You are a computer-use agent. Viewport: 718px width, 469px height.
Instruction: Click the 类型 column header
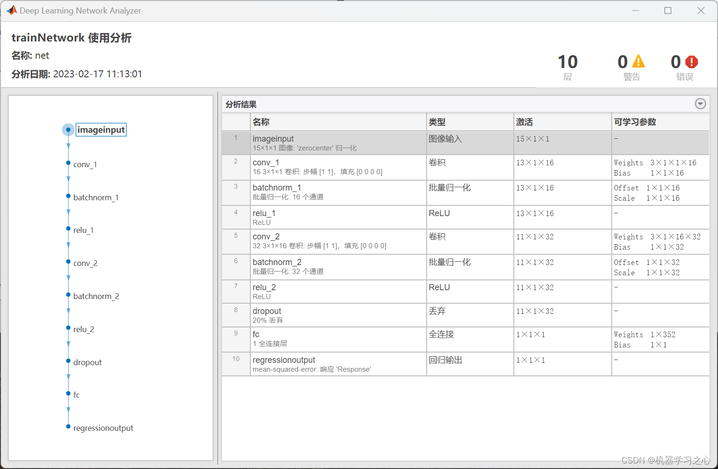point(470,122)
